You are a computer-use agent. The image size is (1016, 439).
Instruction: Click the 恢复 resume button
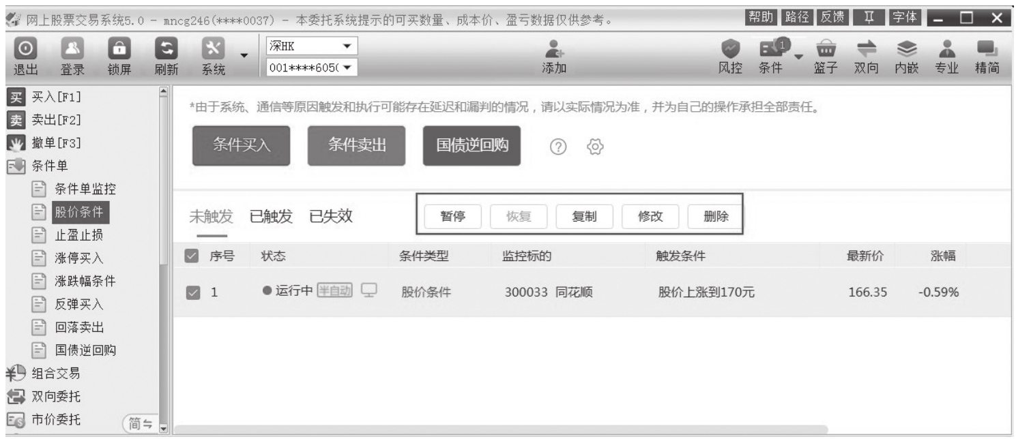519,217
